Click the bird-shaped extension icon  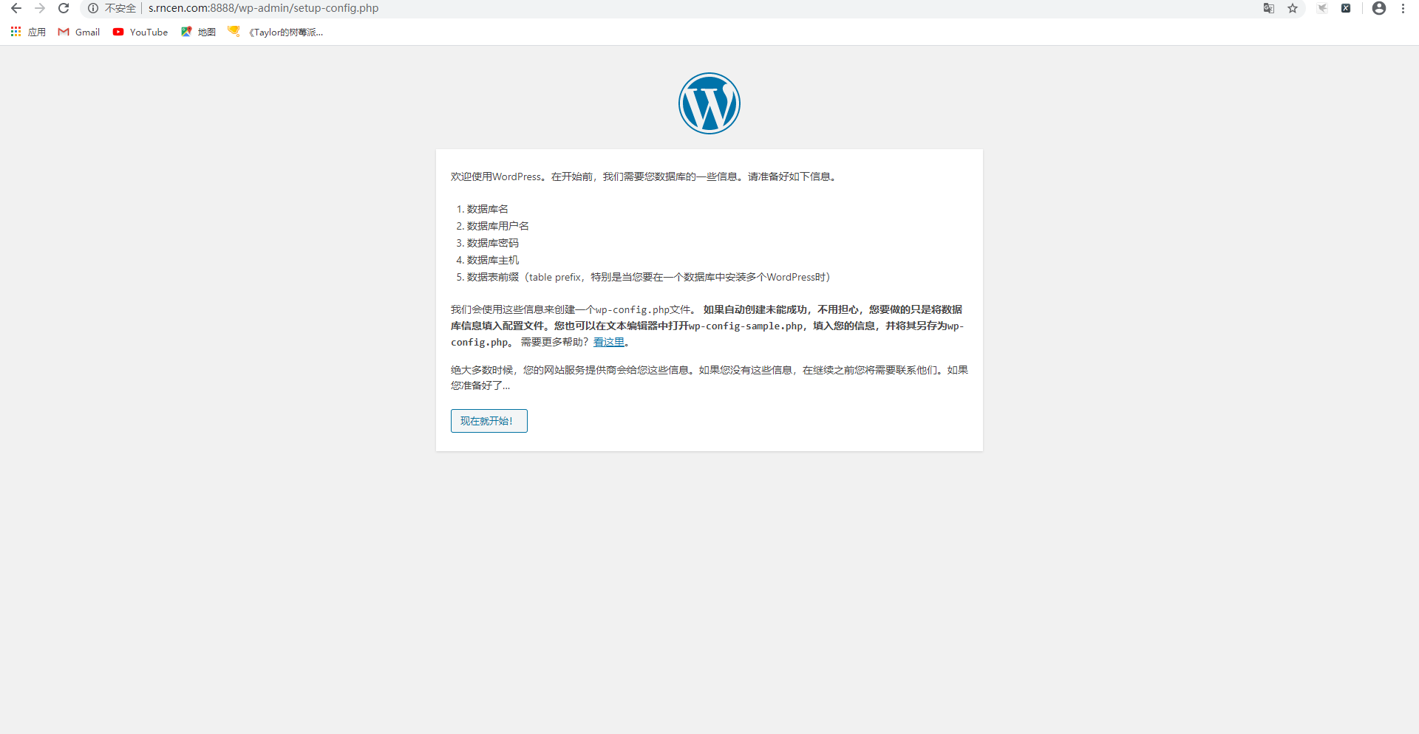pos(1322,8)
